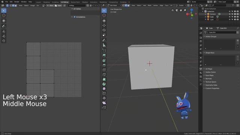Select the Measure tool

104,45
